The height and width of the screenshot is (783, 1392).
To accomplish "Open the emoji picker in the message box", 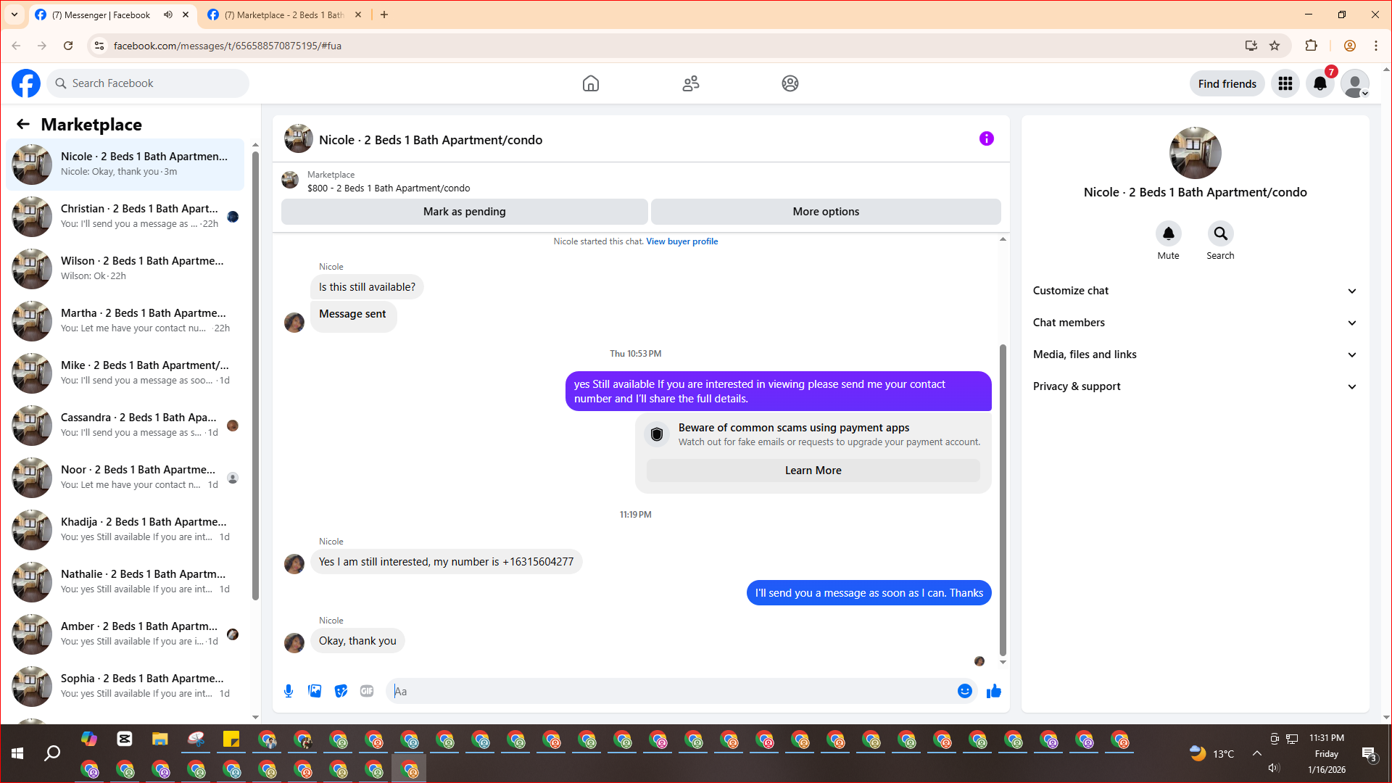I will [964, 691].
